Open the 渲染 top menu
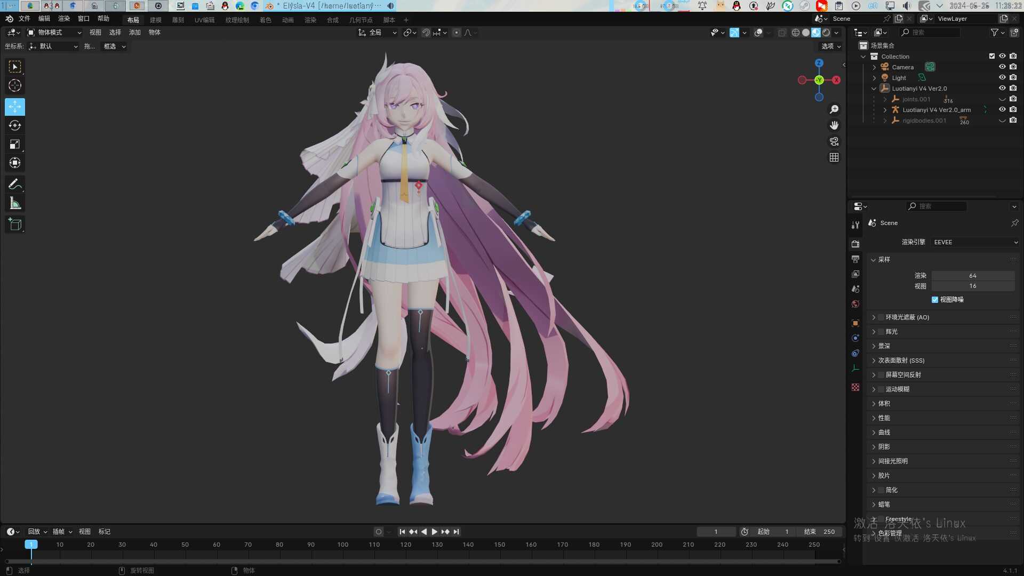 (x=64, y=19)
